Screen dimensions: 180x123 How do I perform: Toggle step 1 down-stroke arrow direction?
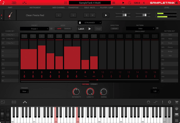point(24,76)
